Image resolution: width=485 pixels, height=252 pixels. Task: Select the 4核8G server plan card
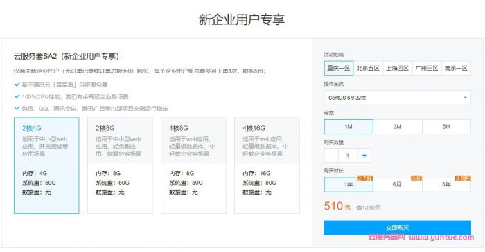[x=193, y=165]
